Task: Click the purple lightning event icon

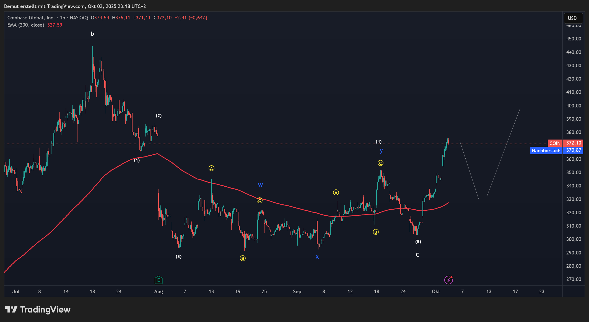Action: click(448, 280)
